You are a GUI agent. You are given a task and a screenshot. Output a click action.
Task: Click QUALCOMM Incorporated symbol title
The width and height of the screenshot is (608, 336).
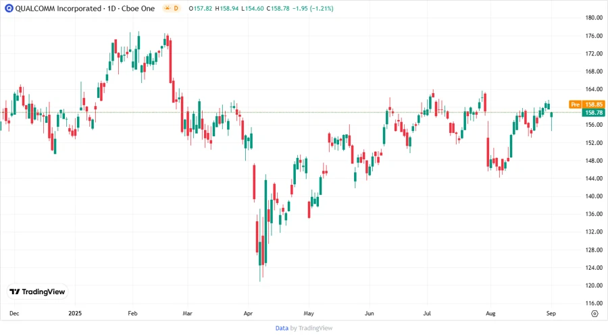(x=58, y=8)
